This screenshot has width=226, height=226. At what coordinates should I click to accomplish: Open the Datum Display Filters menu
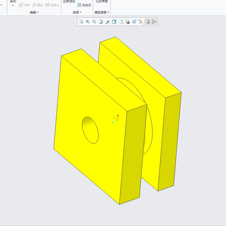141,22
